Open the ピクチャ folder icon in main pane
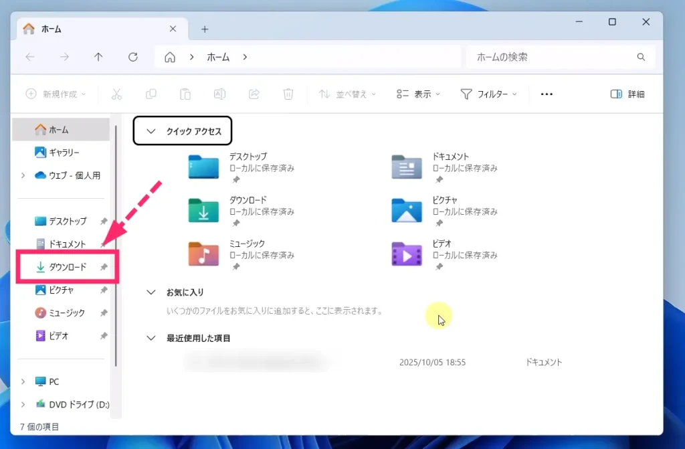Viewport: 685px width, 449px height. pyautogui.click(x=407, y=211)
